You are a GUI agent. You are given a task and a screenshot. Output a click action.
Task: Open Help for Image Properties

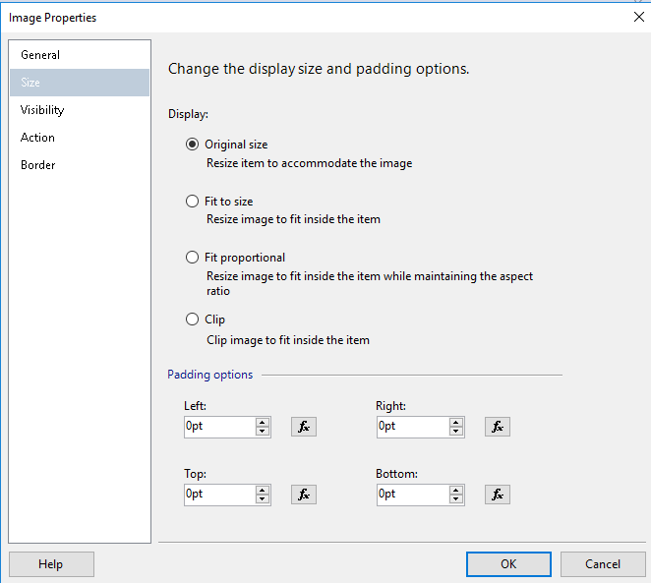coord(51,564)
